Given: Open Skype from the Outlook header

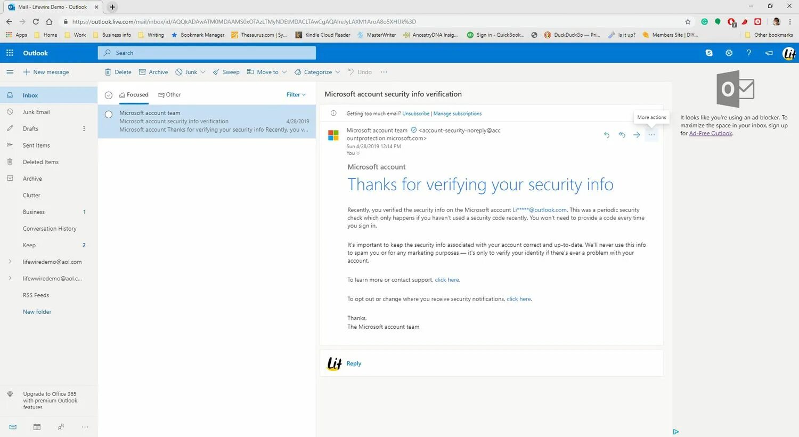Looking at the screenshot, I should 709,53.
